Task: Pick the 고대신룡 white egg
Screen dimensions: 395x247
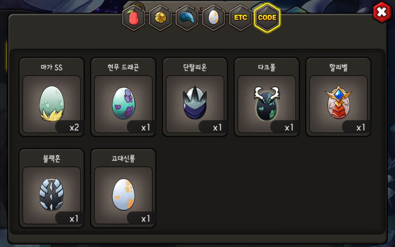Action: tap(123, 194)
